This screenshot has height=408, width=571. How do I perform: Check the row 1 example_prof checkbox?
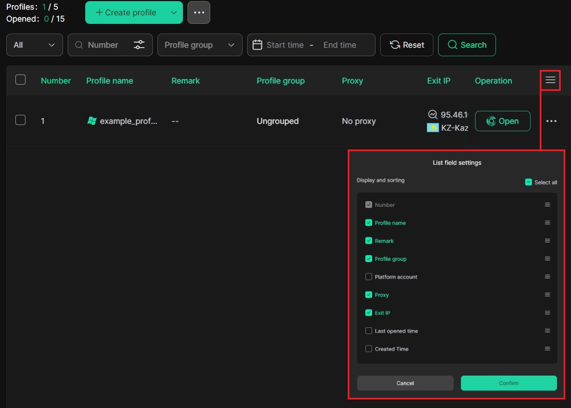coord(20,120)
